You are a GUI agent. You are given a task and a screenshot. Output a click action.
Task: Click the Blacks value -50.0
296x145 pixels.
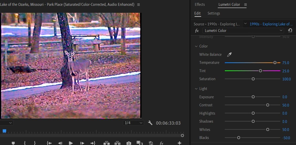coord(286,138)
